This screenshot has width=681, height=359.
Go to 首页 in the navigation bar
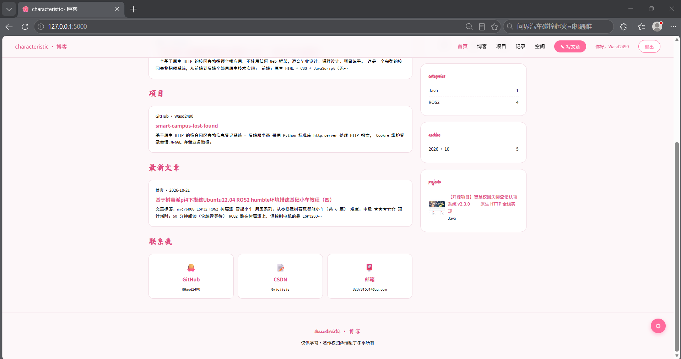(462, 46)
